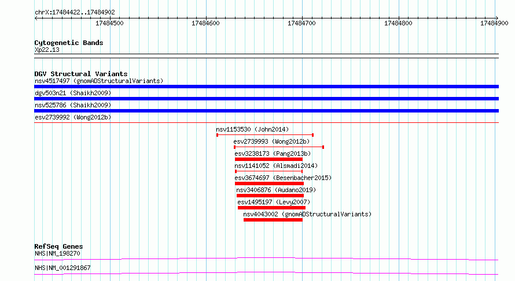Click ruler tick label 17484600

(205, 23)
